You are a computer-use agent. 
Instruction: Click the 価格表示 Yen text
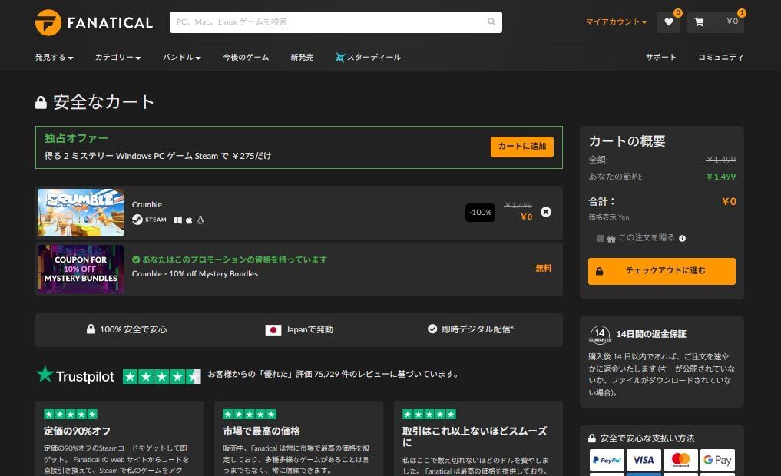pyautogui.click(x=609, y=217)
